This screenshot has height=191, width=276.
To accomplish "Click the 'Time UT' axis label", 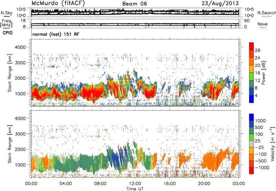I will [135, 189].
